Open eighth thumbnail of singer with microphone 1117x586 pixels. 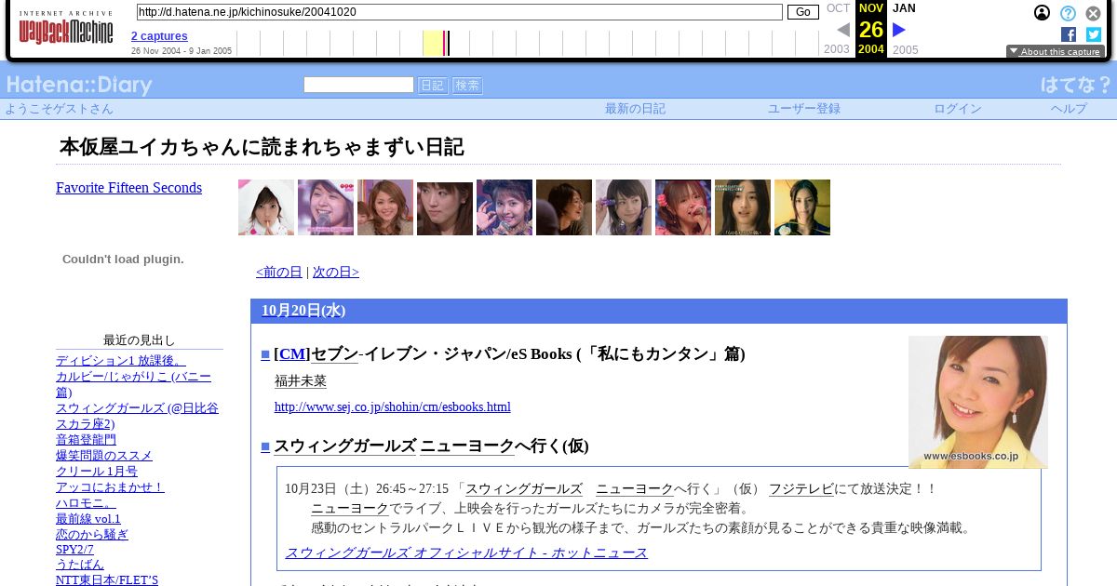coord(683,207)
